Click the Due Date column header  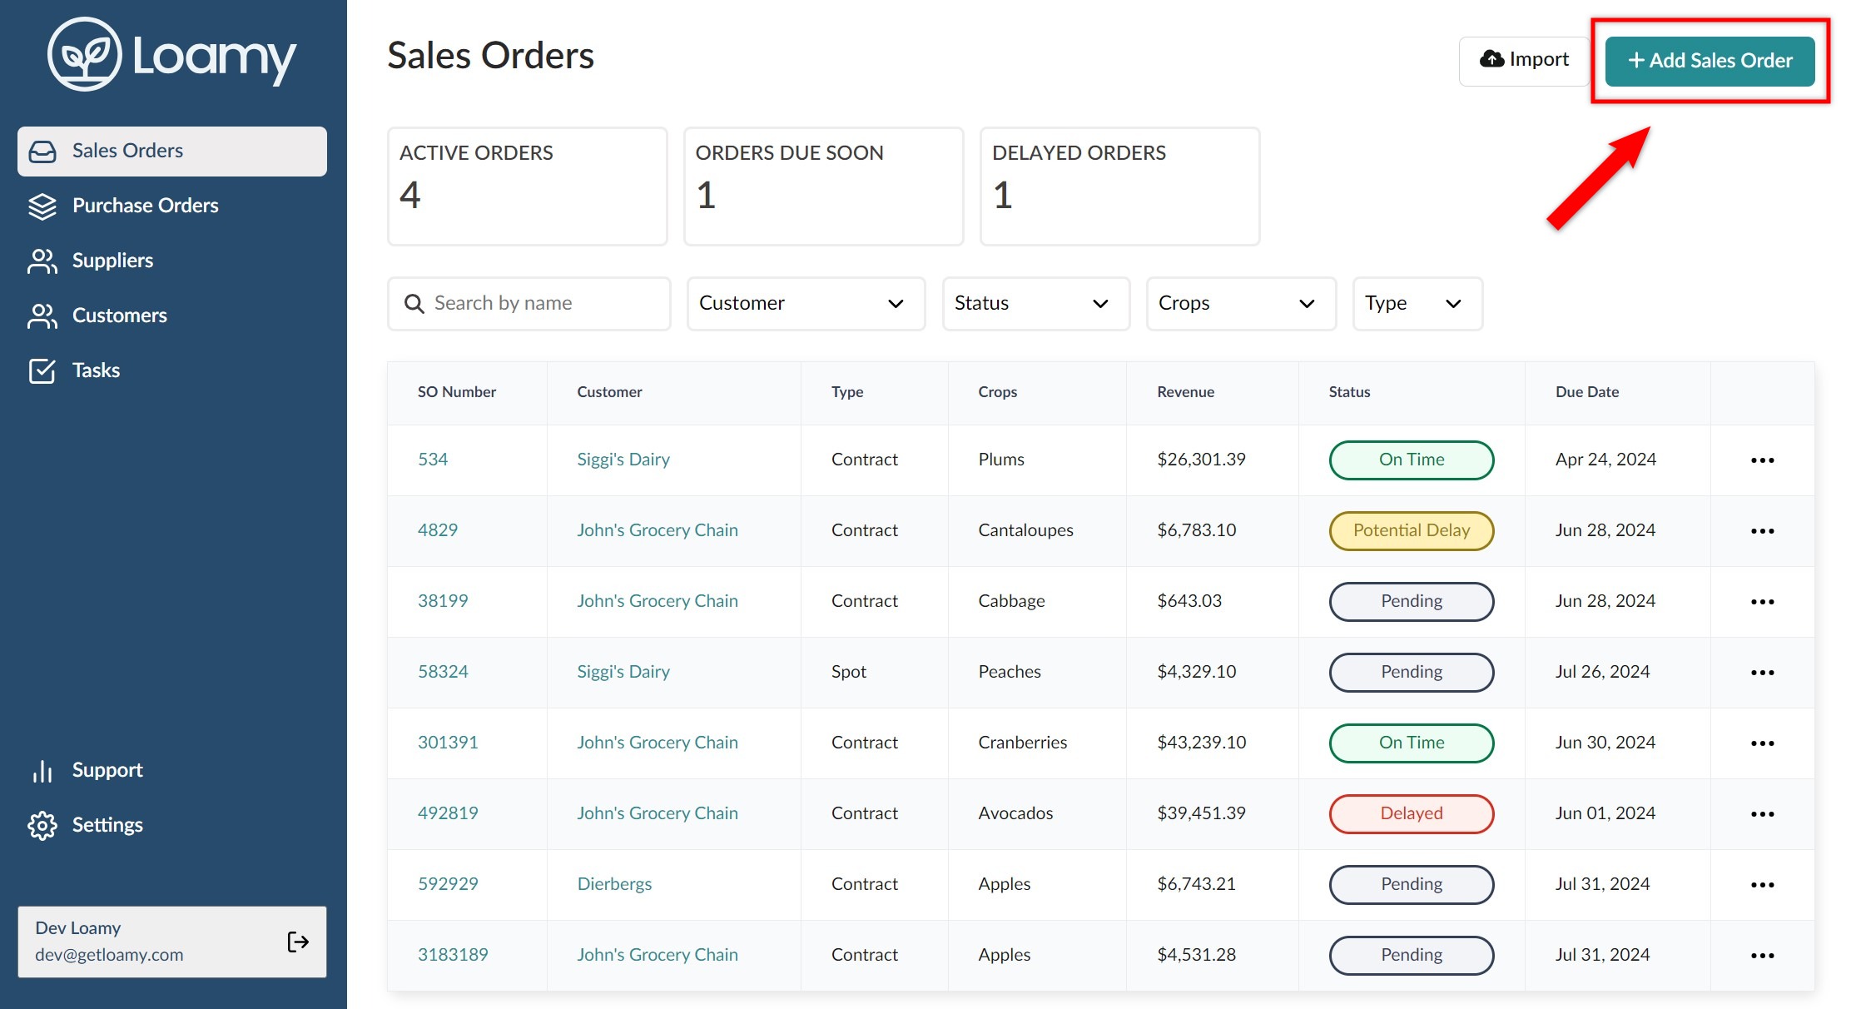pyautogui.click(x=1587, y=392)
